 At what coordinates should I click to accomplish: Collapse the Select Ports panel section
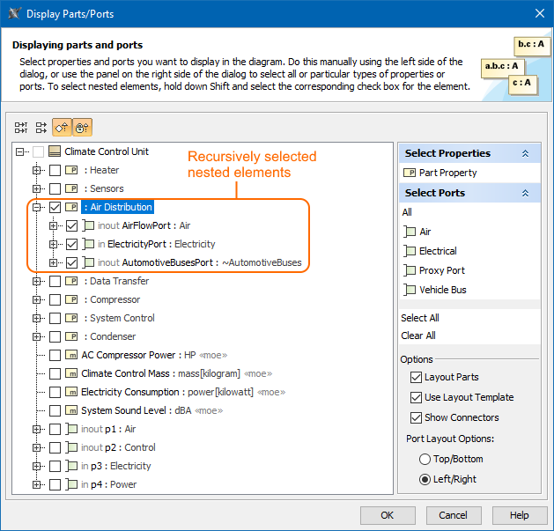click(x=526, y=193)
